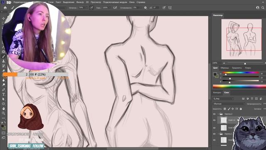Screen dimensions: 266x150
Task: Toggle lock position icon
Action: click(x=233, y=109)
